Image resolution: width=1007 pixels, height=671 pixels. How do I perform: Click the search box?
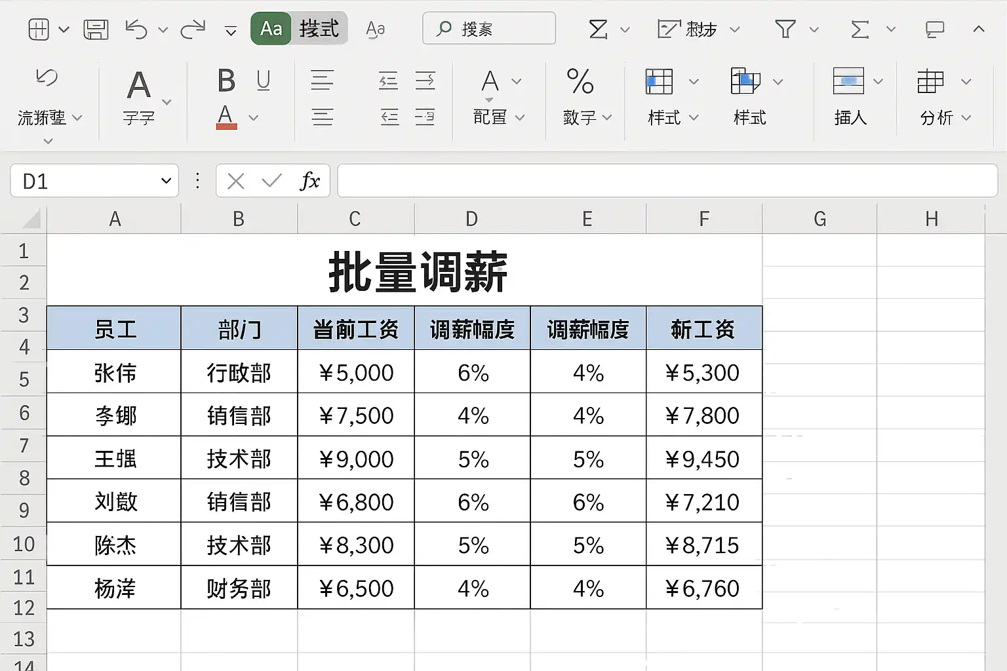click(489, 28)
